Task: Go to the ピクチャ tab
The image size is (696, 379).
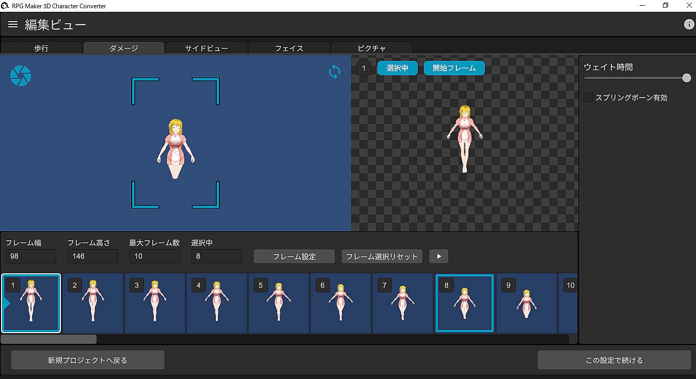Action: (371, 48)
